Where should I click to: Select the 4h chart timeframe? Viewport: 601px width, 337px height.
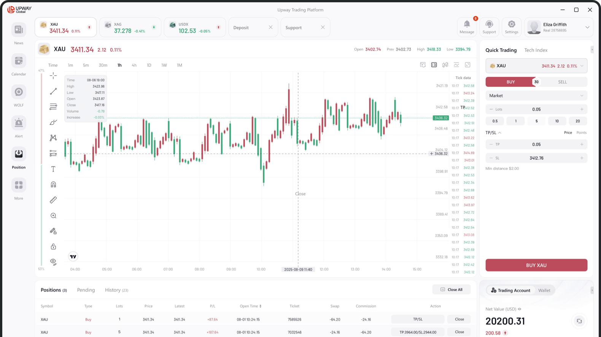pos(134,65)
